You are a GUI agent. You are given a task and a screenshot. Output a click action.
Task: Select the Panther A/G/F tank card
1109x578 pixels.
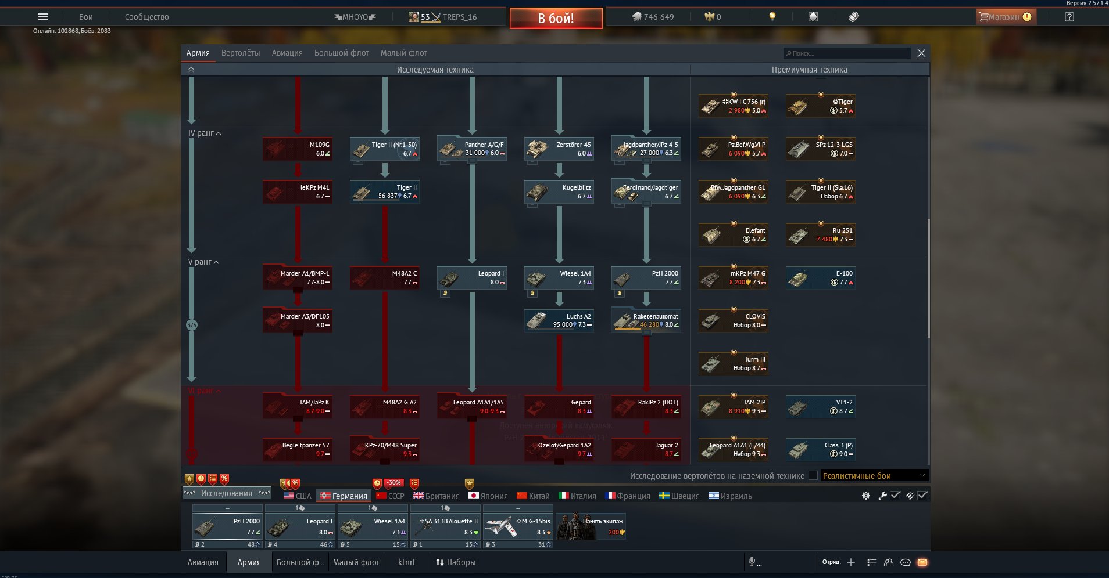click(471, 149)
